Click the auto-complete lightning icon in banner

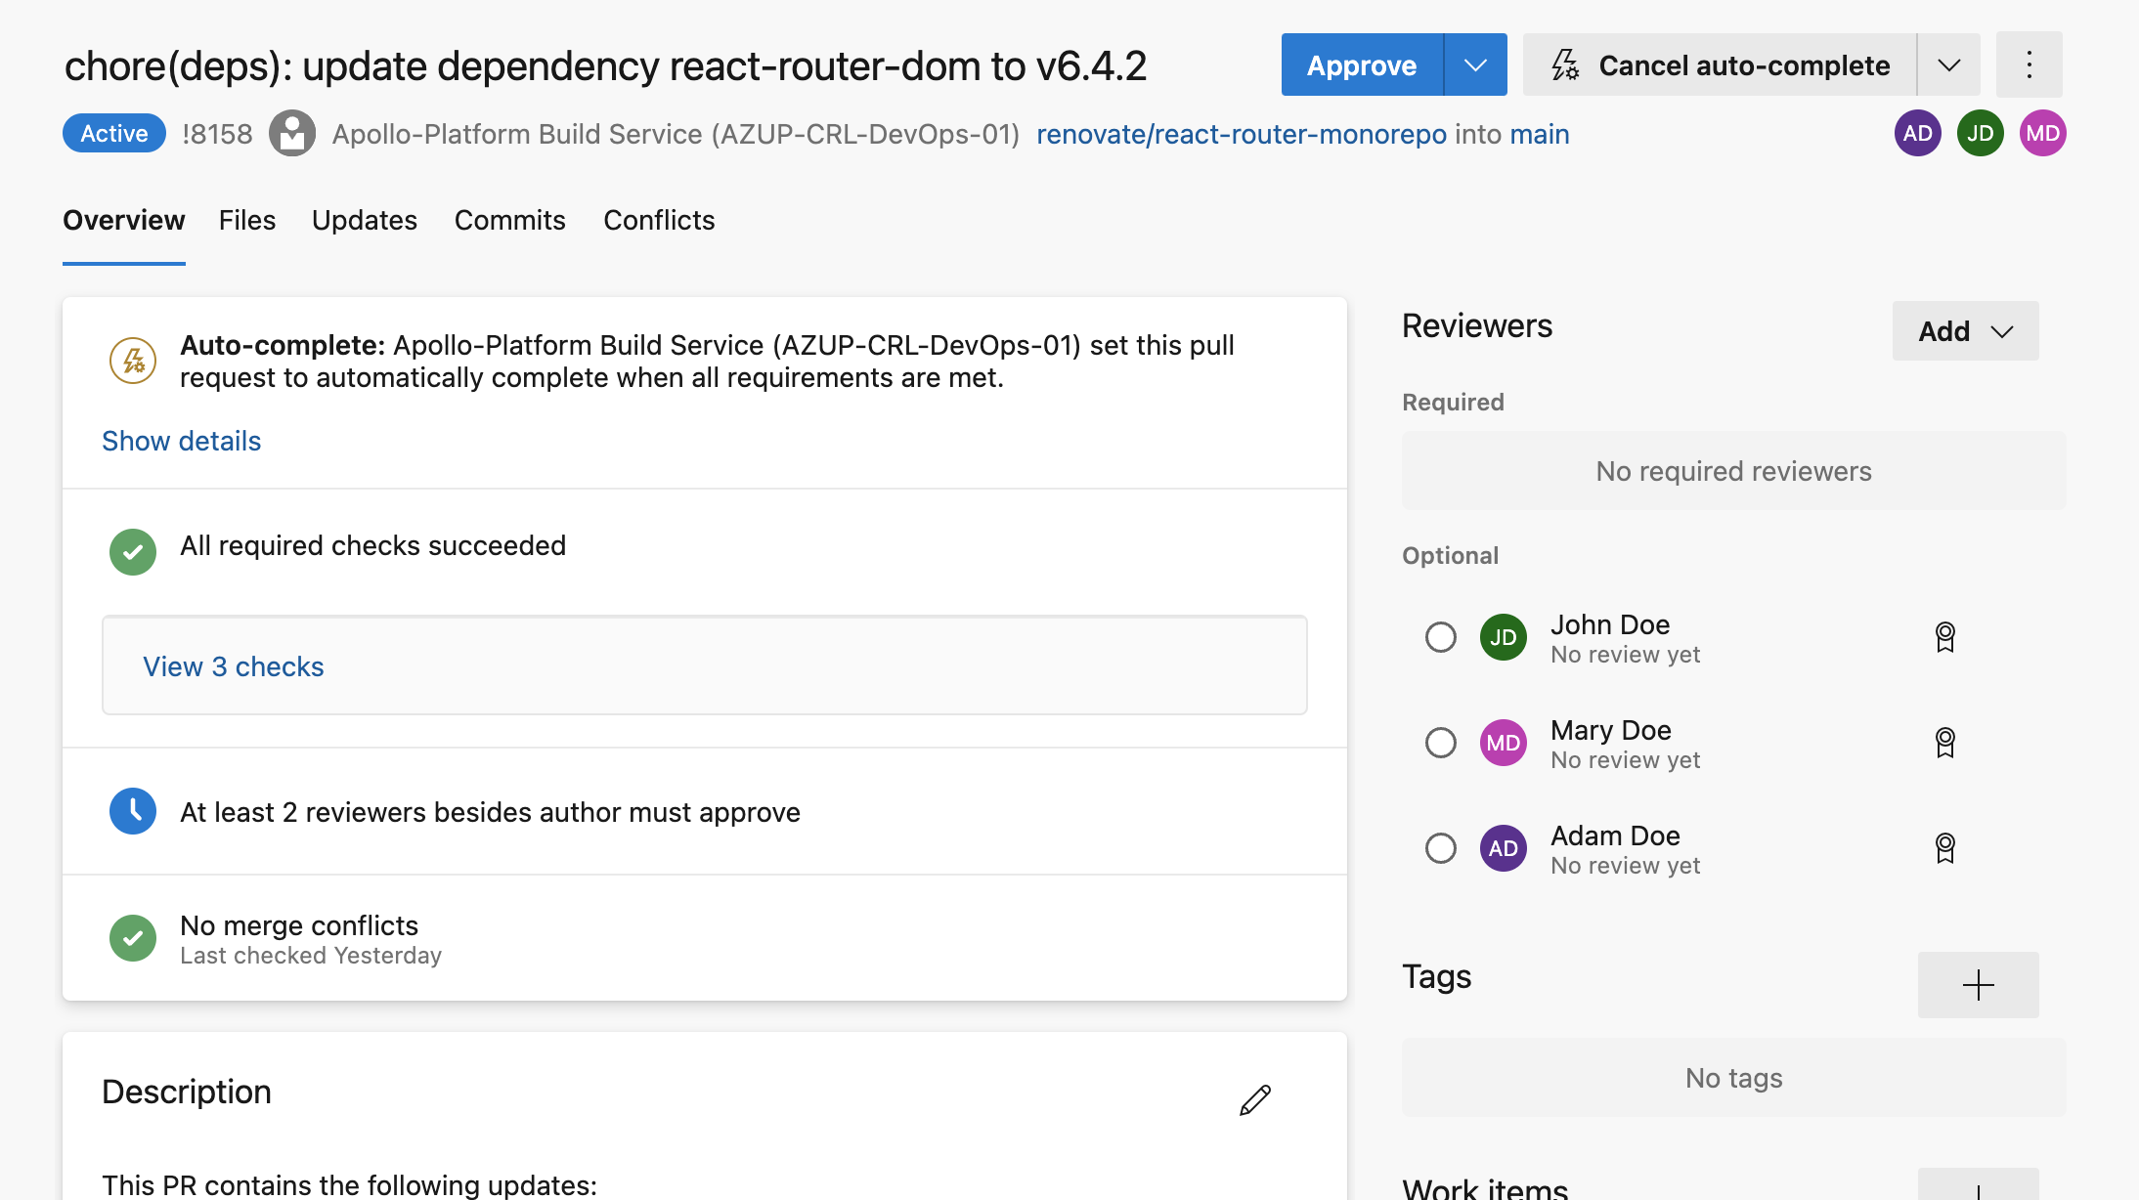click(133, 361)
